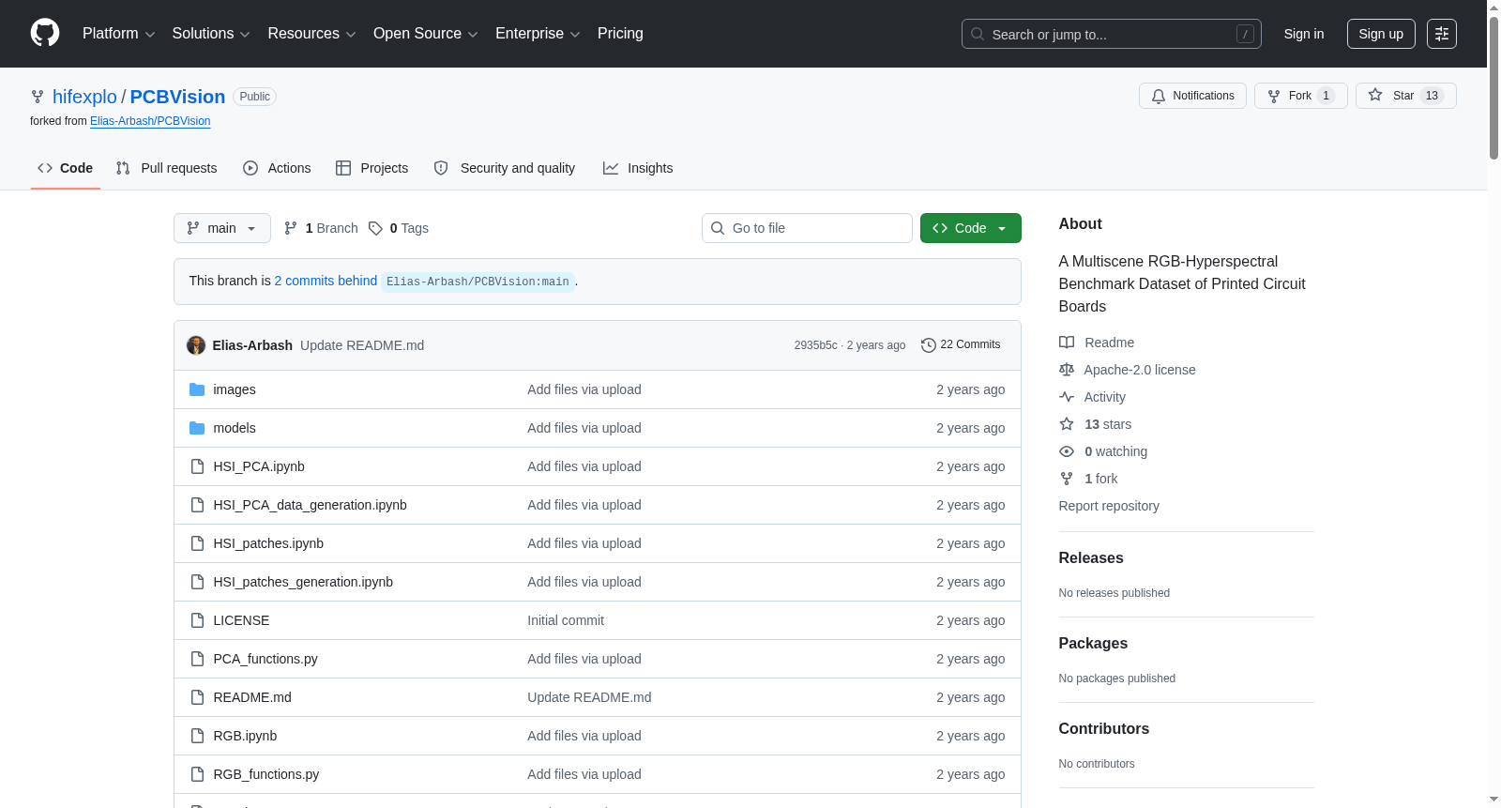Click the models folder icon
The height and width of the screenshot is (808, 1501).
click(197, 428)
